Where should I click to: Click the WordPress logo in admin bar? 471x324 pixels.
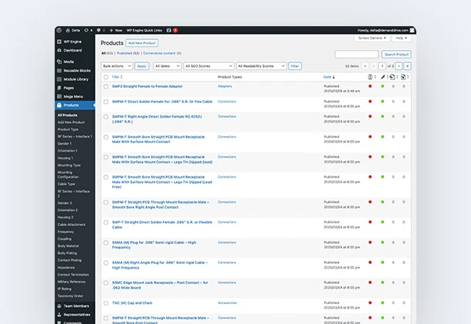[x=58, y=30]
